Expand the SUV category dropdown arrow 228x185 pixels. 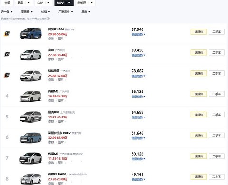pos(48,3)
